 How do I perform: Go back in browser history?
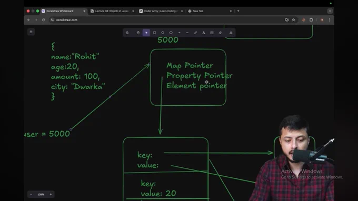[x=28, y=20]
